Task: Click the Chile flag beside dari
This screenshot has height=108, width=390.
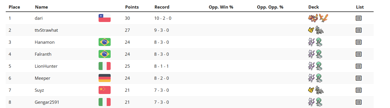Action: pyautogui.click(x=105, y=18)
